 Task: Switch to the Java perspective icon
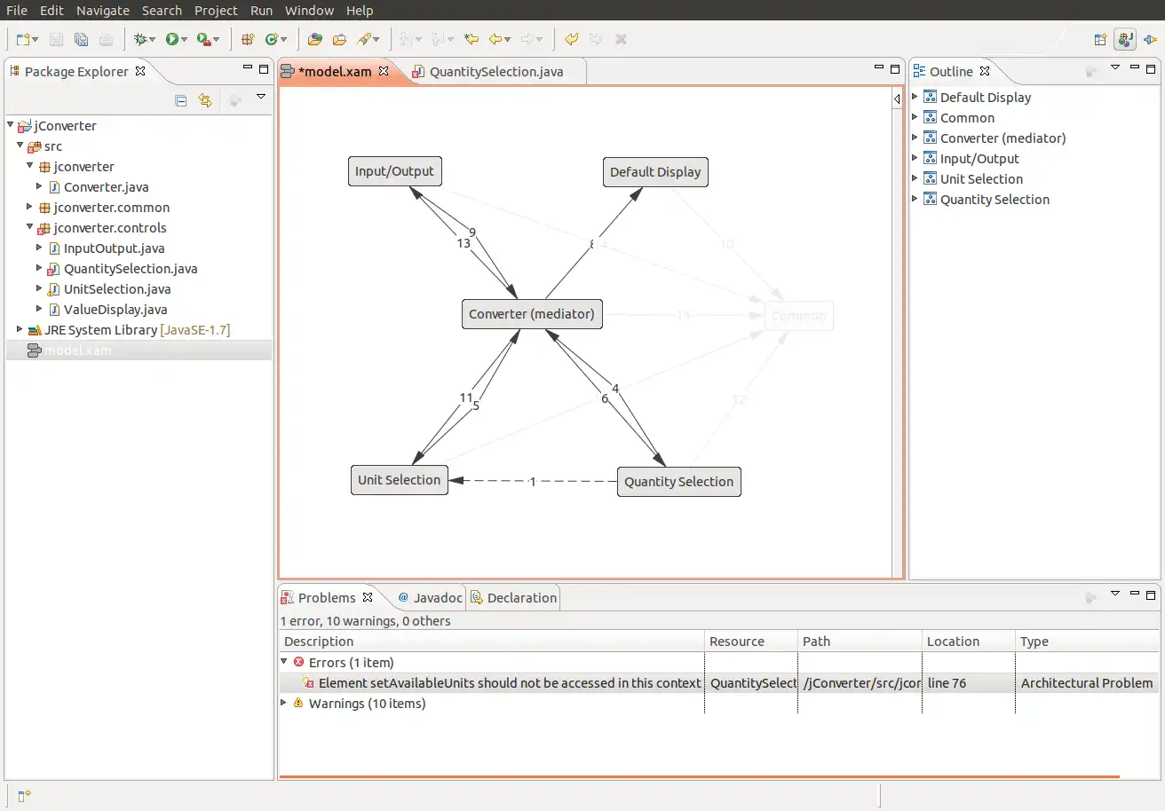(1126, 39)
